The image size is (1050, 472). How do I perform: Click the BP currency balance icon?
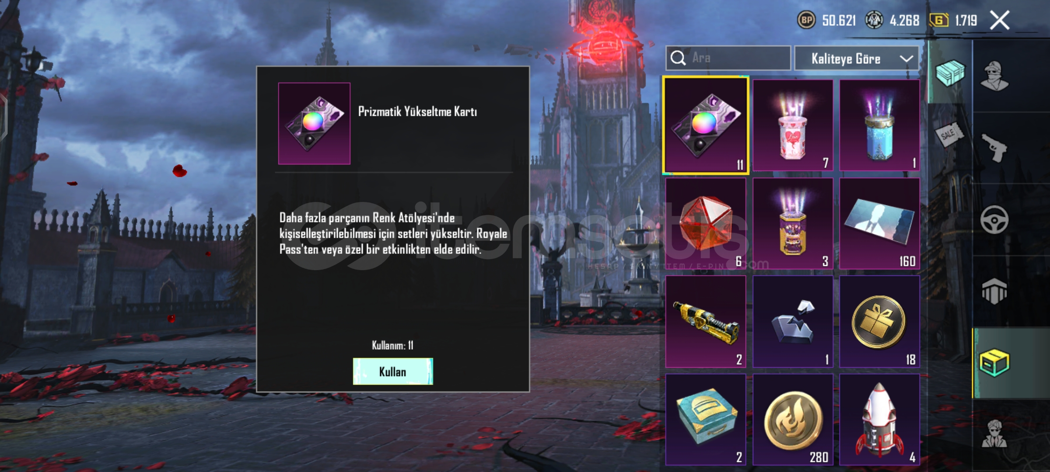(806, 20)
